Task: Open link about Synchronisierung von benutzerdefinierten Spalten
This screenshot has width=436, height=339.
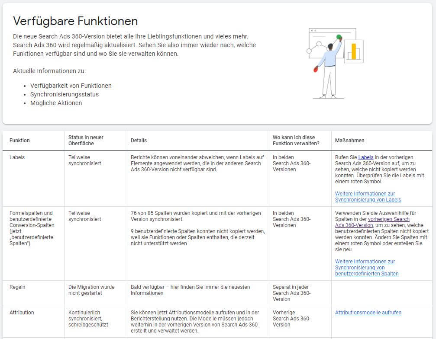Action: (x=366, y=268)
